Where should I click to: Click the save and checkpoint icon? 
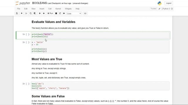(x=17, y=13)
